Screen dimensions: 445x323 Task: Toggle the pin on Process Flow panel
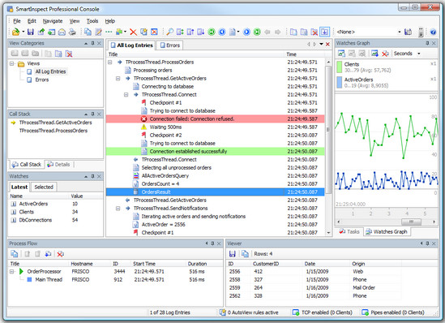(x=212, y=243)
